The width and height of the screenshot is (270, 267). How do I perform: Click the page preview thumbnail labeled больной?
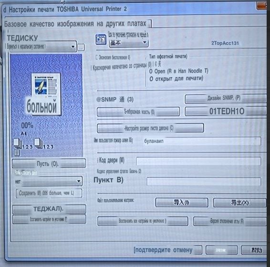tap(46, 94)
